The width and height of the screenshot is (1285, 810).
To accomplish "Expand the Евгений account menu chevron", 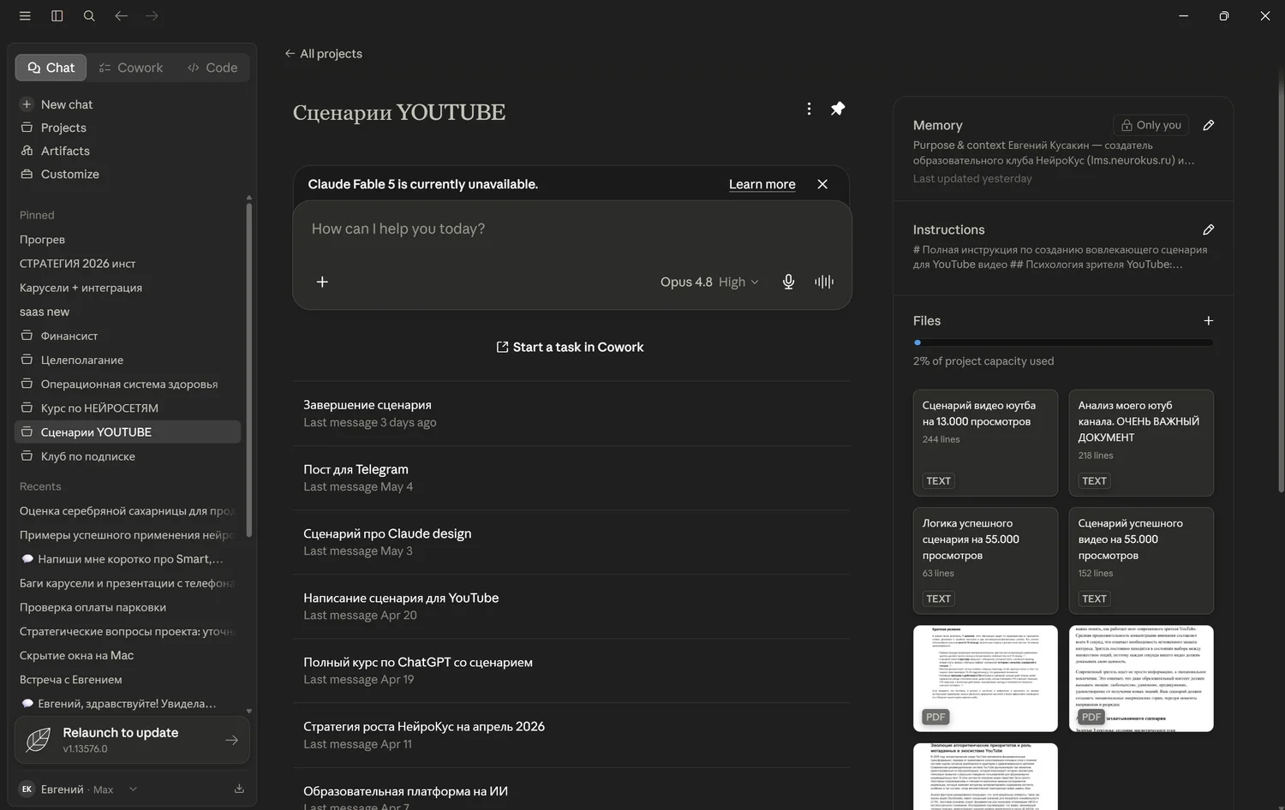I will click(133, 789).
